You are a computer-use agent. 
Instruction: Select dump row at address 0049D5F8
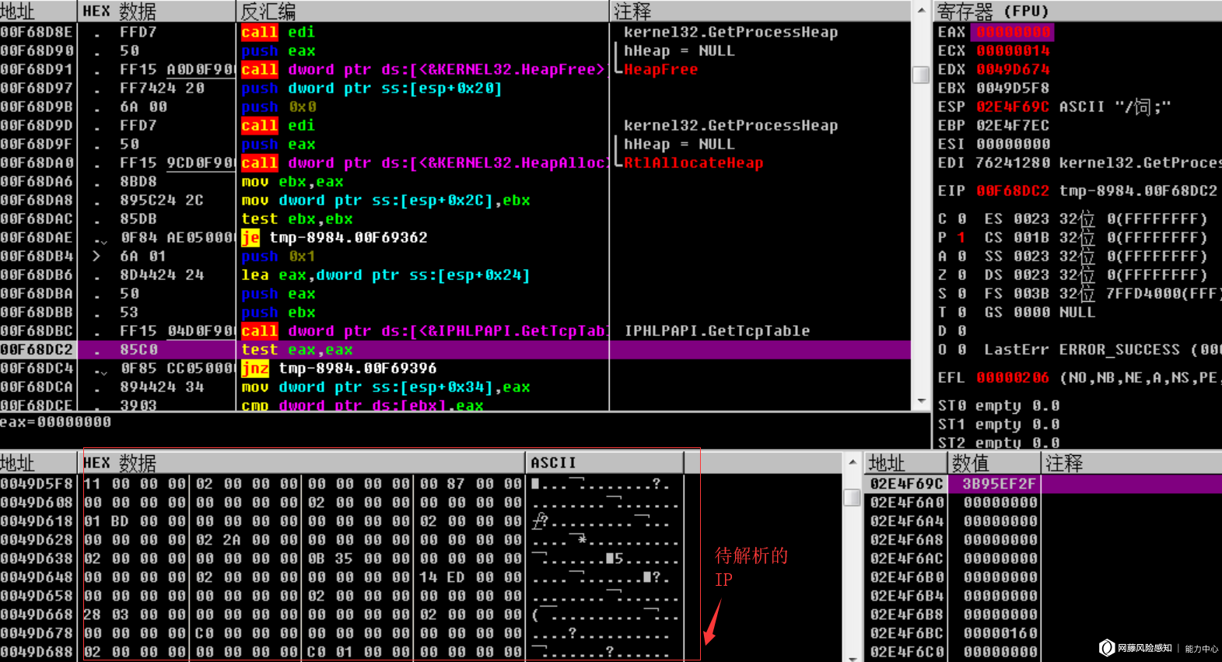click(x=342, y=483)
